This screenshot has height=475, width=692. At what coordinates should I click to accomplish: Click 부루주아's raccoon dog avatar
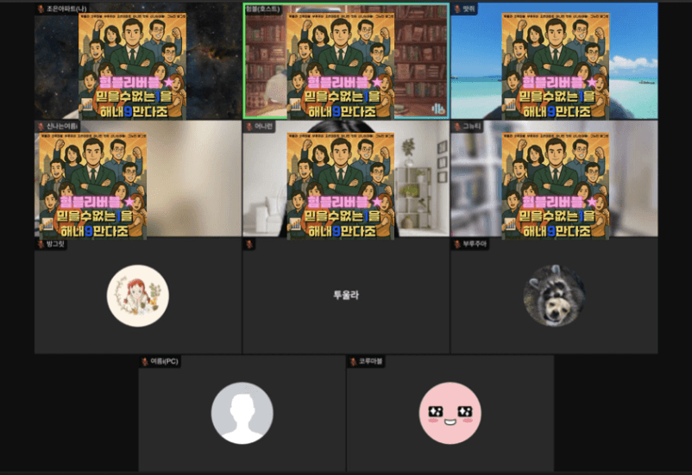coord(554,296)
